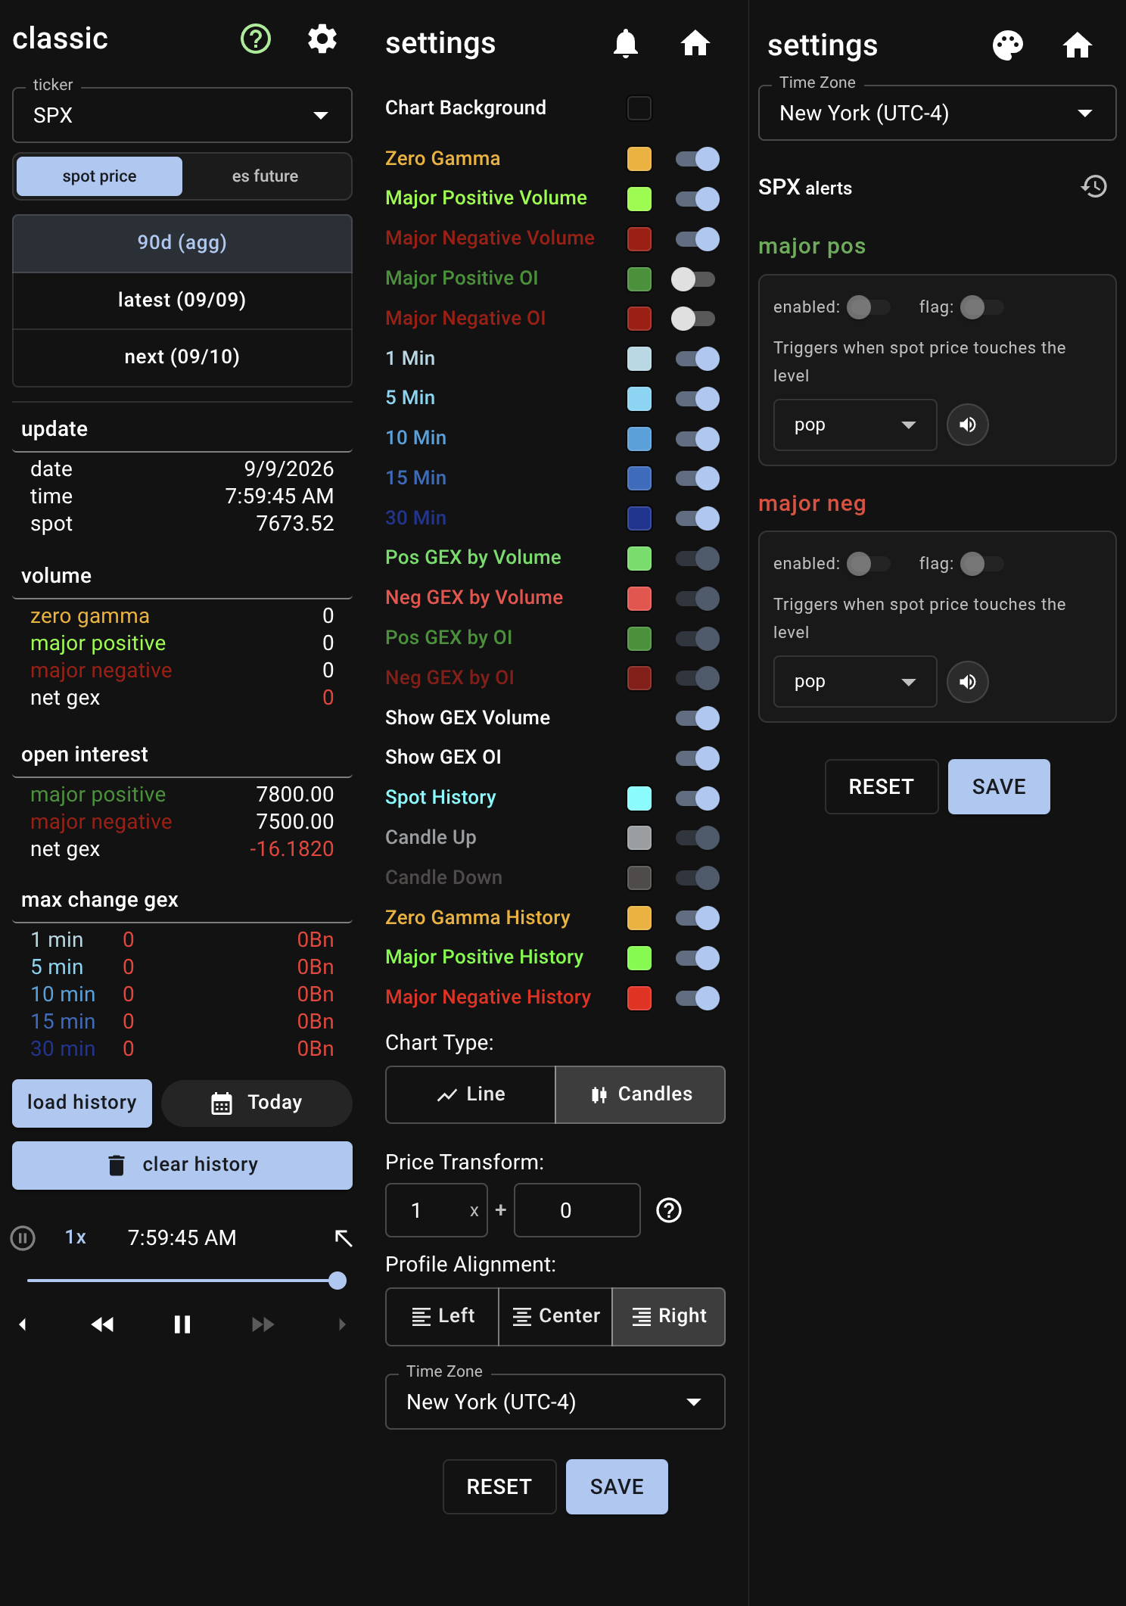Open the SPX ticker dropdown
The height and width of the screenshot is (1606, 1126).
tap(182, 115)
